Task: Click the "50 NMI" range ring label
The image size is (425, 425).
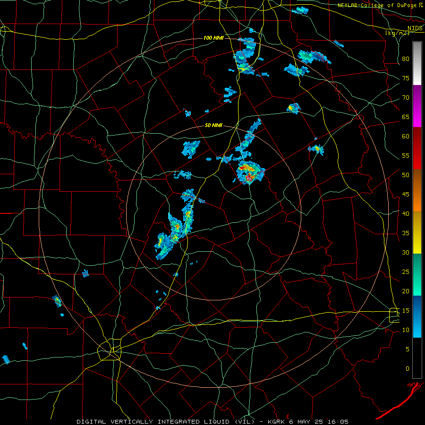Action: pyautogui.click(x=213, y=125)
